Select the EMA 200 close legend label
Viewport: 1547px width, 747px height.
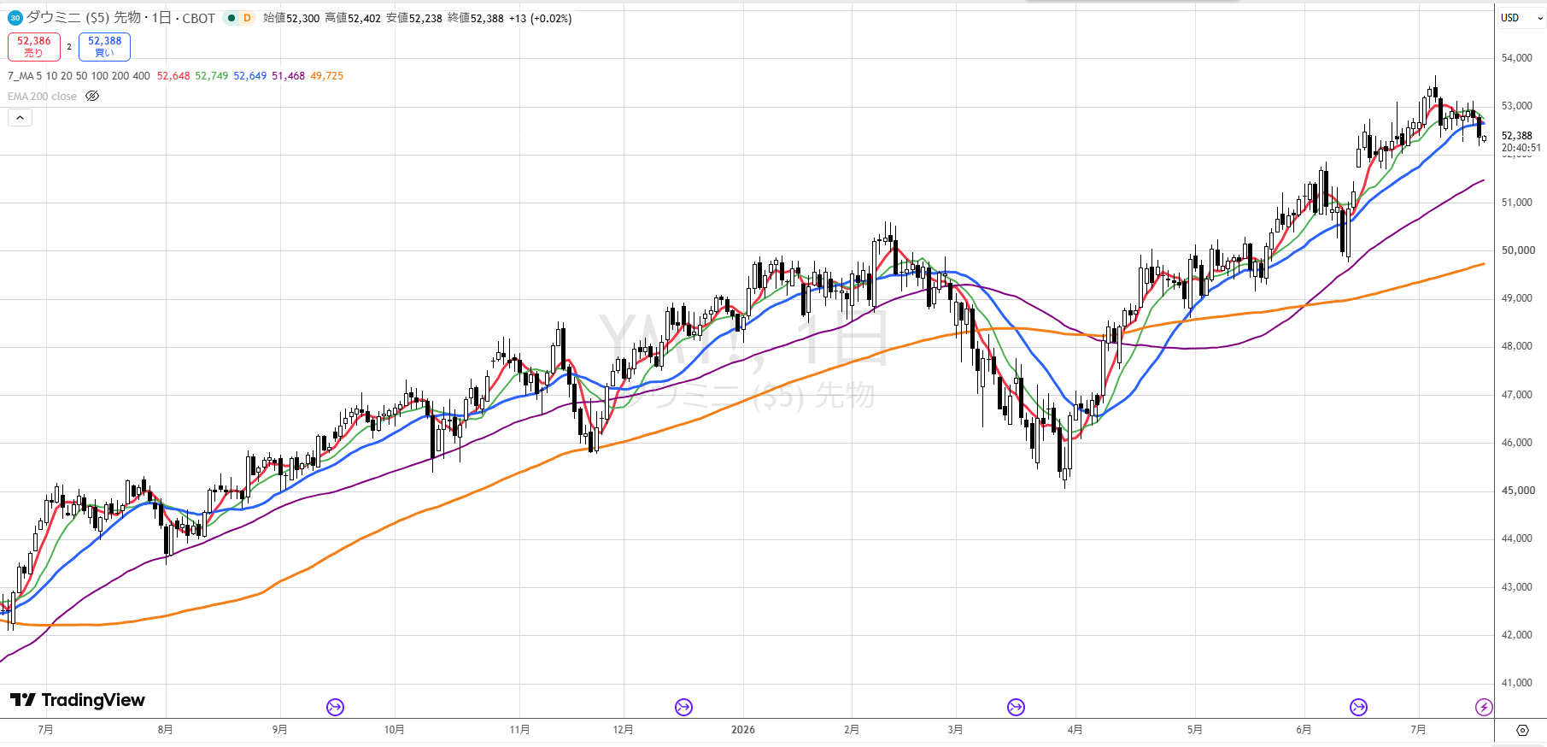(x=42, y=97)
